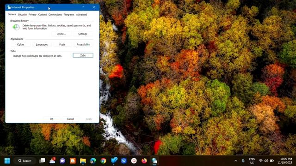The image size is (296, 166).
Task: Open the weather widget with notification badge
Action: (x=52, y=160)
